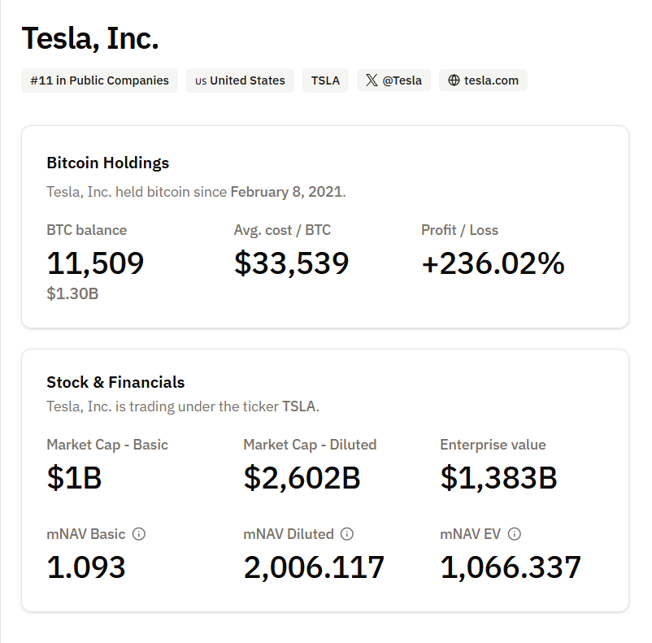Click the TSLA ticker badge
Image resolution: width=652 pixels, height=643 pixels.
click(x=325, y=80)
